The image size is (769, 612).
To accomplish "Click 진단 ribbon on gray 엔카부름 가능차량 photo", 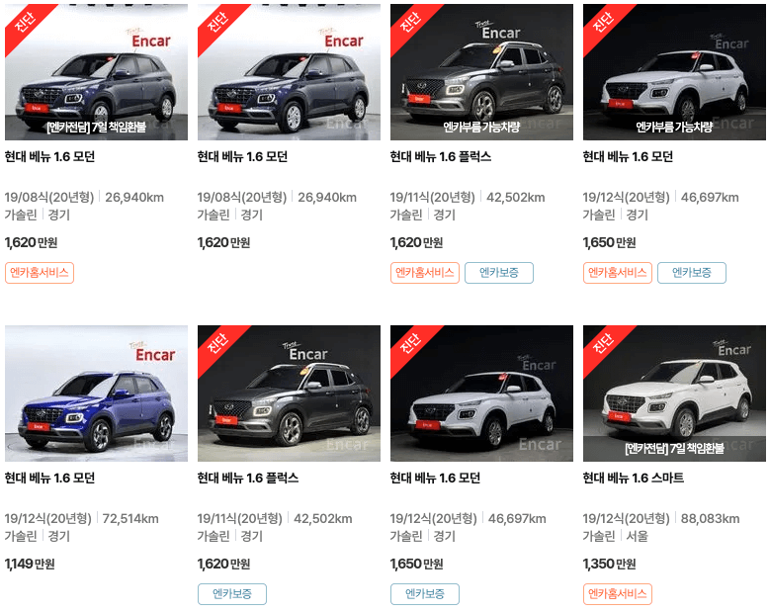I will tap(411, 22).
